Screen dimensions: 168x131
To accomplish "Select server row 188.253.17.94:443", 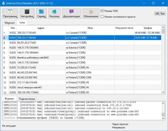I will tap(82, 38).
